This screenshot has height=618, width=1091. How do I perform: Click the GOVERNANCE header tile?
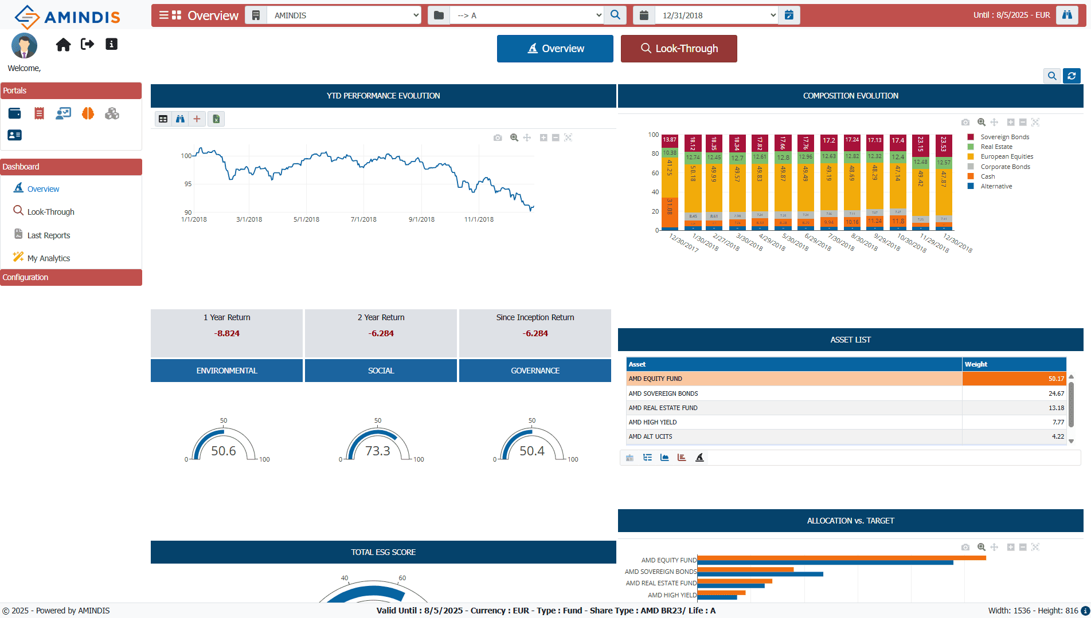(x=535, y=371)
